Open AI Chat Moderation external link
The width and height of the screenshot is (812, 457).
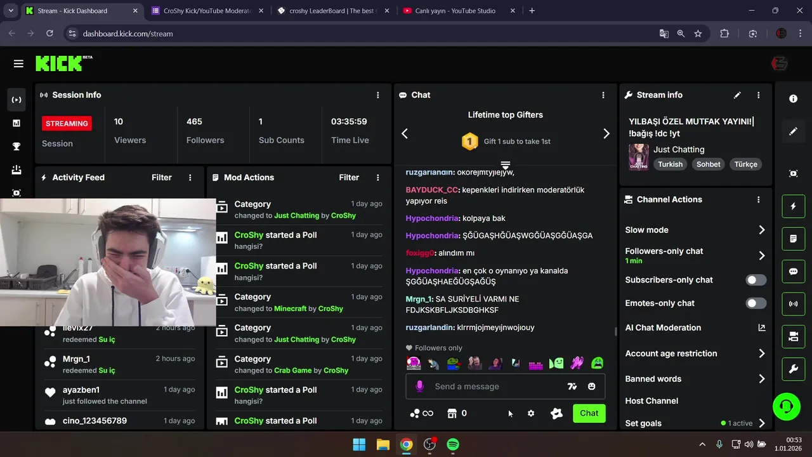[762, 328]
